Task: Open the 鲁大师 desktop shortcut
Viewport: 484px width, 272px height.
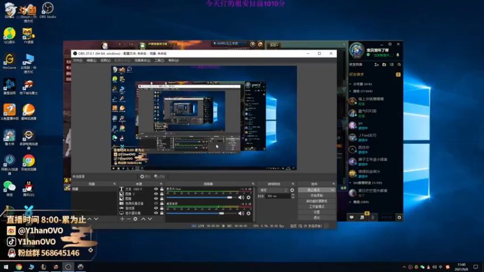Action: (x=10, y=138)
